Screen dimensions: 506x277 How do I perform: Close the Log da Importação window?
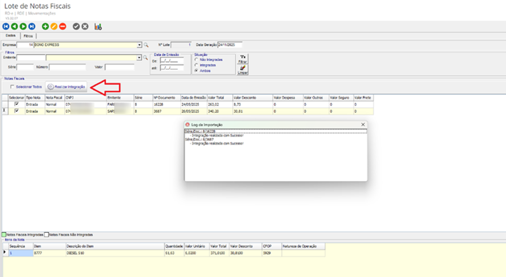pyautogui.click(x=363, y=124)
